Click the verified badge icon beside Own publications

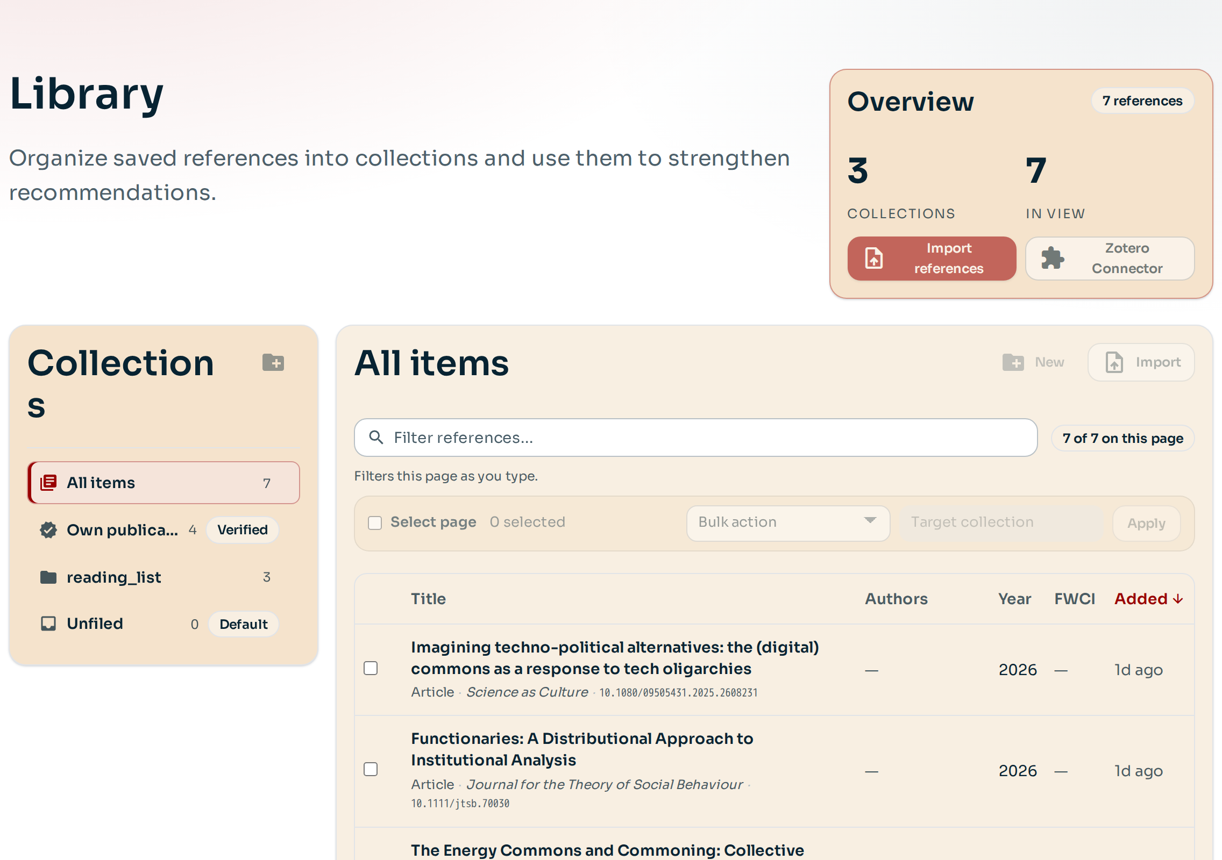coord(48,530)
